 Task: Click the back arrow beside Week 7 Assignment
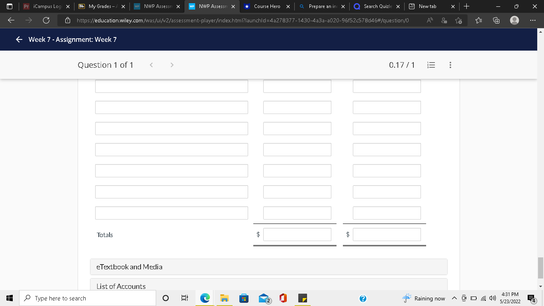tap(19, 39)
